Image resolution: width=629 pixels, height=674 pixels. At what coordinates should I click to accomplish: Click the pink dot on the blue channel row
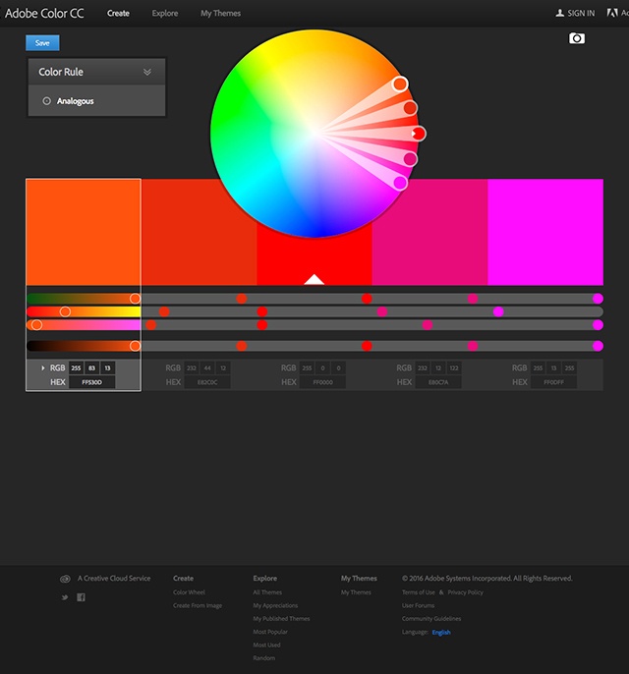click(428, 325)
